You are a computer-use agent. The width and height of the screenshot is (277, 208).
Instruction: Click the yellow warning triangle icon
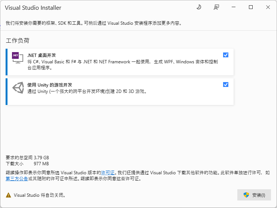[x=9, y=195]
